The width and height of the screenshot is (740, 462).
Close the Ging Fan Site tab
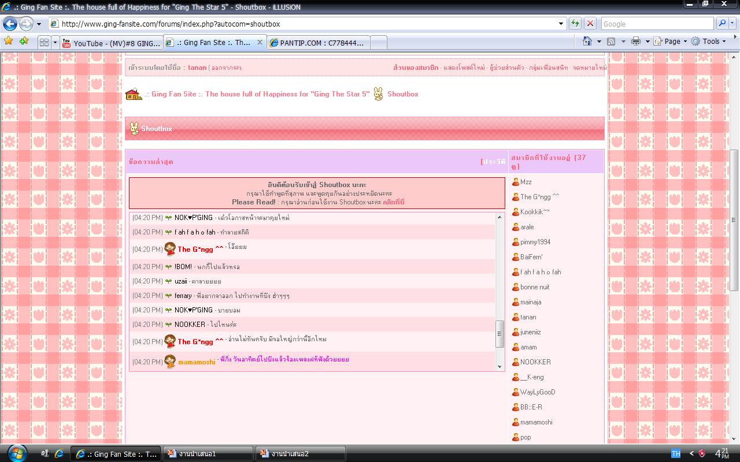[x=260, y=42]
